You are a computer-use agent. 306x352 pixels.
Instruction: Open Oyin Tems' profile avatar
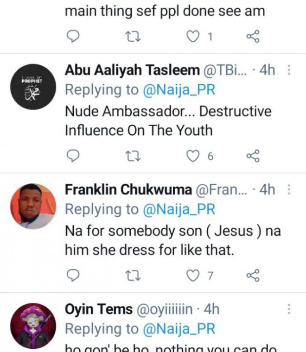pos(33,326)
